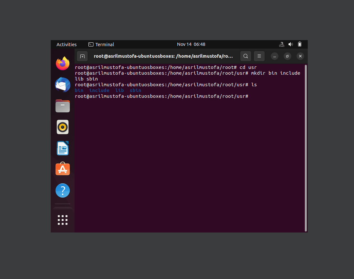
Task: Click Activities in the top bar
Action: 66,45
